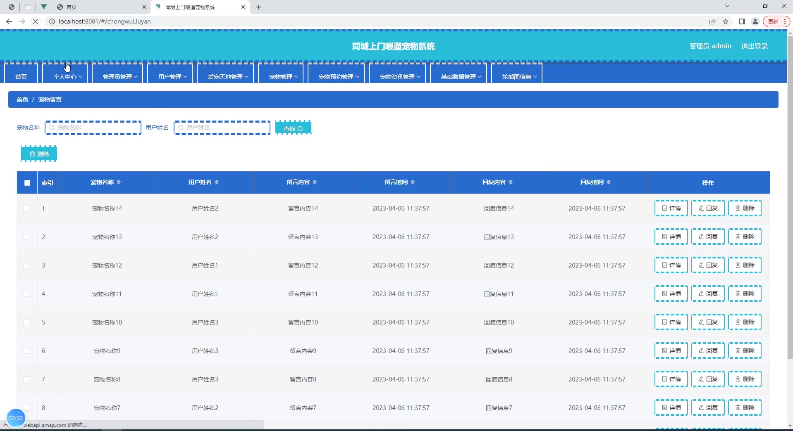Toggle the select-all checkbox in table header
This screenshot has width=793, height=431.
[27, 183]
